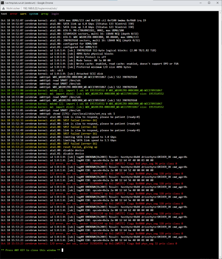Click line 'SATA link up 3.0 Gbps'
This screenshot has width=222, height=259.
coord(68,27)
